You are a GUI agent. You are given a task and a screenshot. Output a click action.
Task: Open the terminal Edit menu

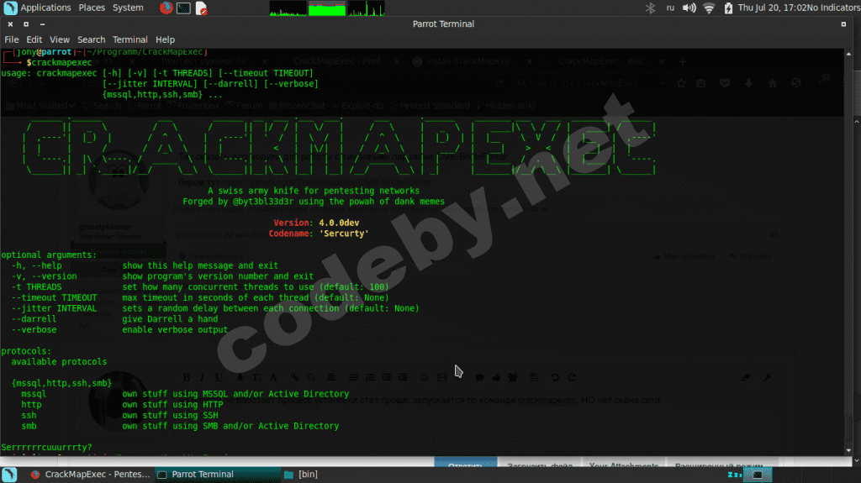click(34, 39)
